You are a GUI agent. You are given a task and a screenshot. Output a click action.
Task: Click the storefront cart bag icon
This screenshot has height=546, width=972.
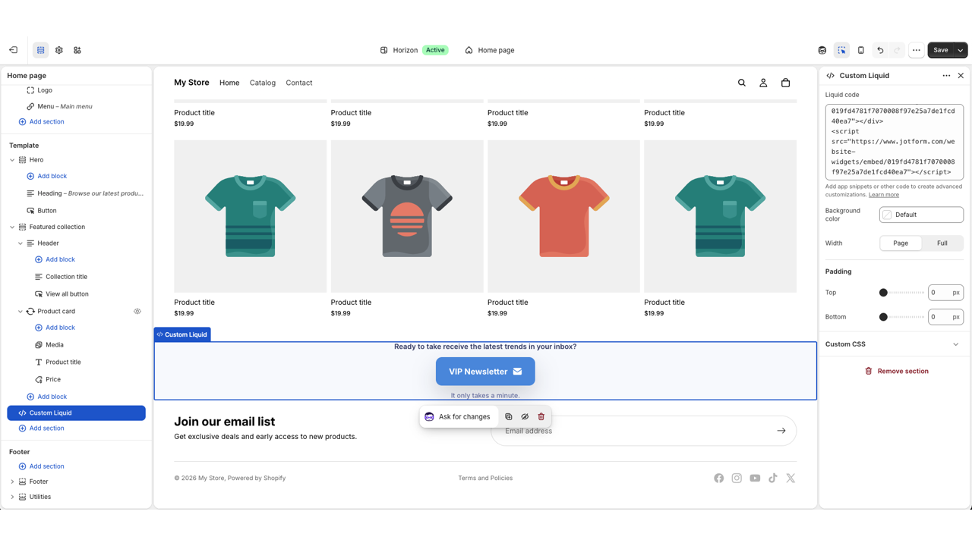click(785, 83)
